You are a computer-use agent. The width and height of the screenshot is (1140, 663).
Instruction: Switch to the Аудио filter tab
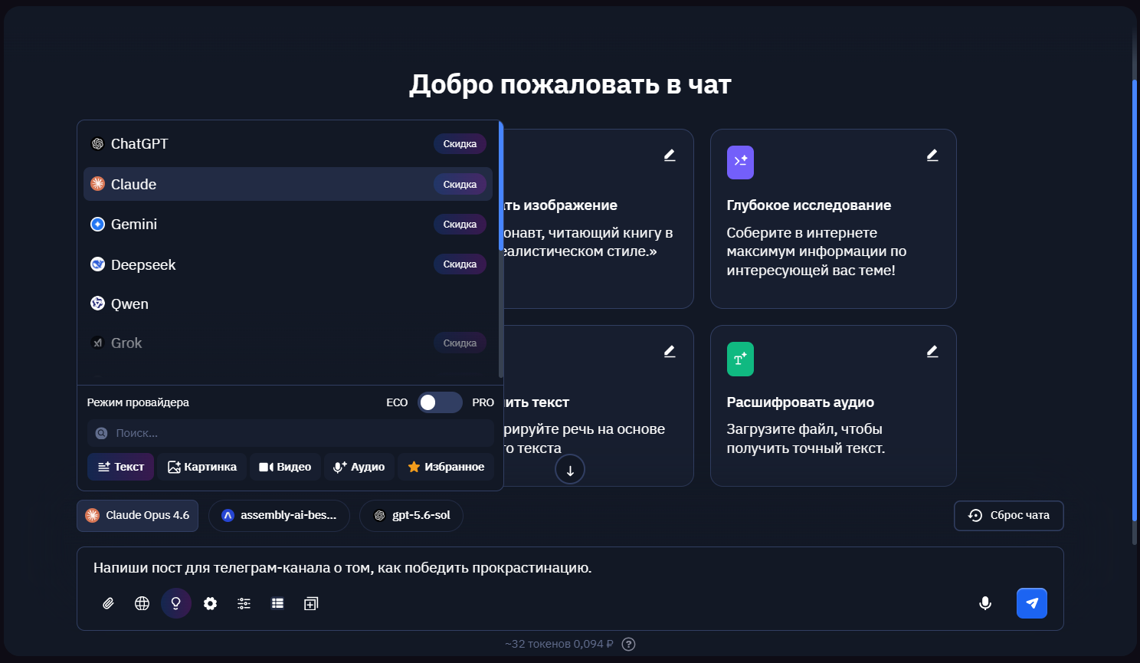pos(359,467)
